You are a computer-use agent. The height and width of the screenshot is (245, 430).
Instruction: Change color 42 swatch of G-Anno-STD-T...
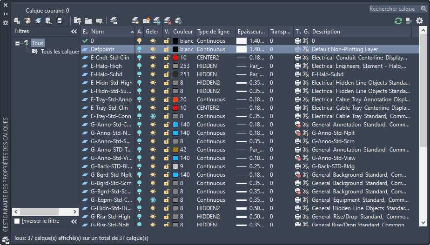tap(175, 150)
